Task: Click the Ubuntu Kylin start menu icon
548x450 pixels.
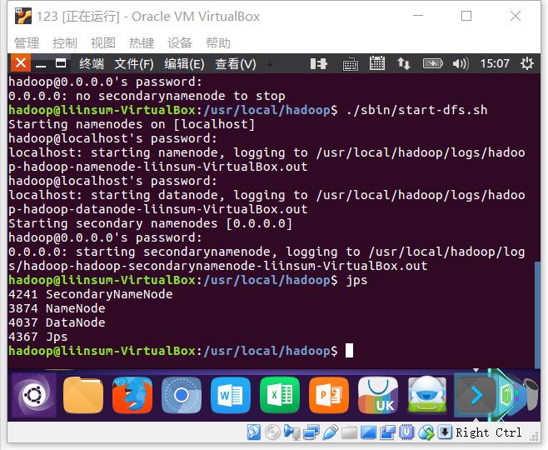Action: pos(34,396)
